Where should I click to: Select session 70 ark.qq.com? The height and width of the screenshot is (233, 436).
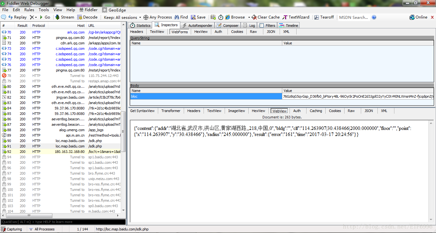coord(61,32)
